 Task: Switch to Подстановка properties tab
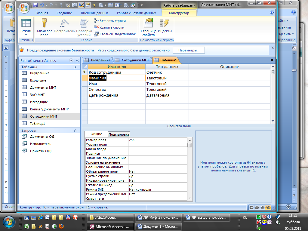(119, 134)
